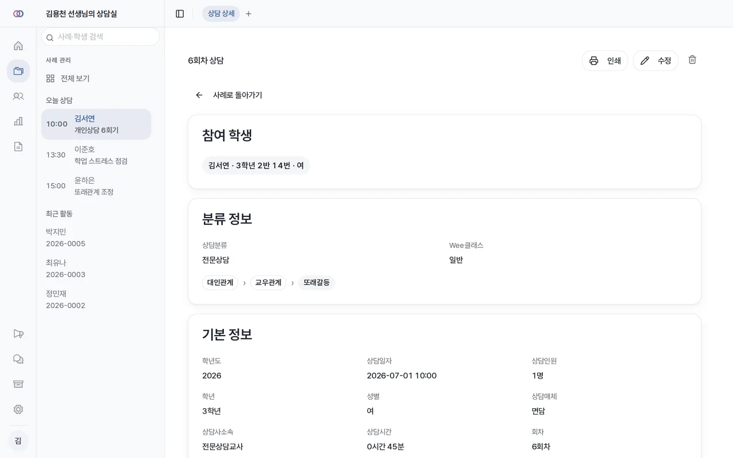Open the students people icon
Screen dimensions: 733x458
click(x=18, y=96)
